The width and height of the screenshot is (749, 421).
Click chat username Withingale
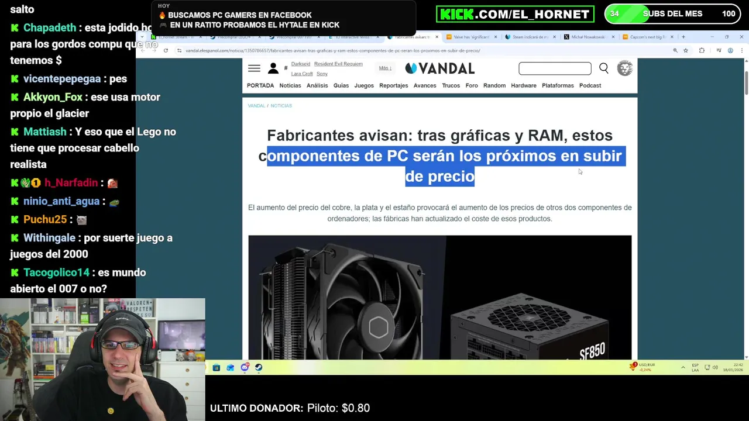[x=49, y=238]
